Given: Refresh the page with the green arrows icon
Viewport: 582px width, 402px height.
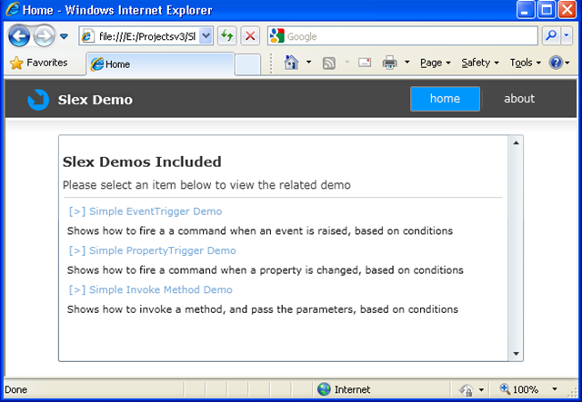Looking at the screenshot, I should pos(227,36).
